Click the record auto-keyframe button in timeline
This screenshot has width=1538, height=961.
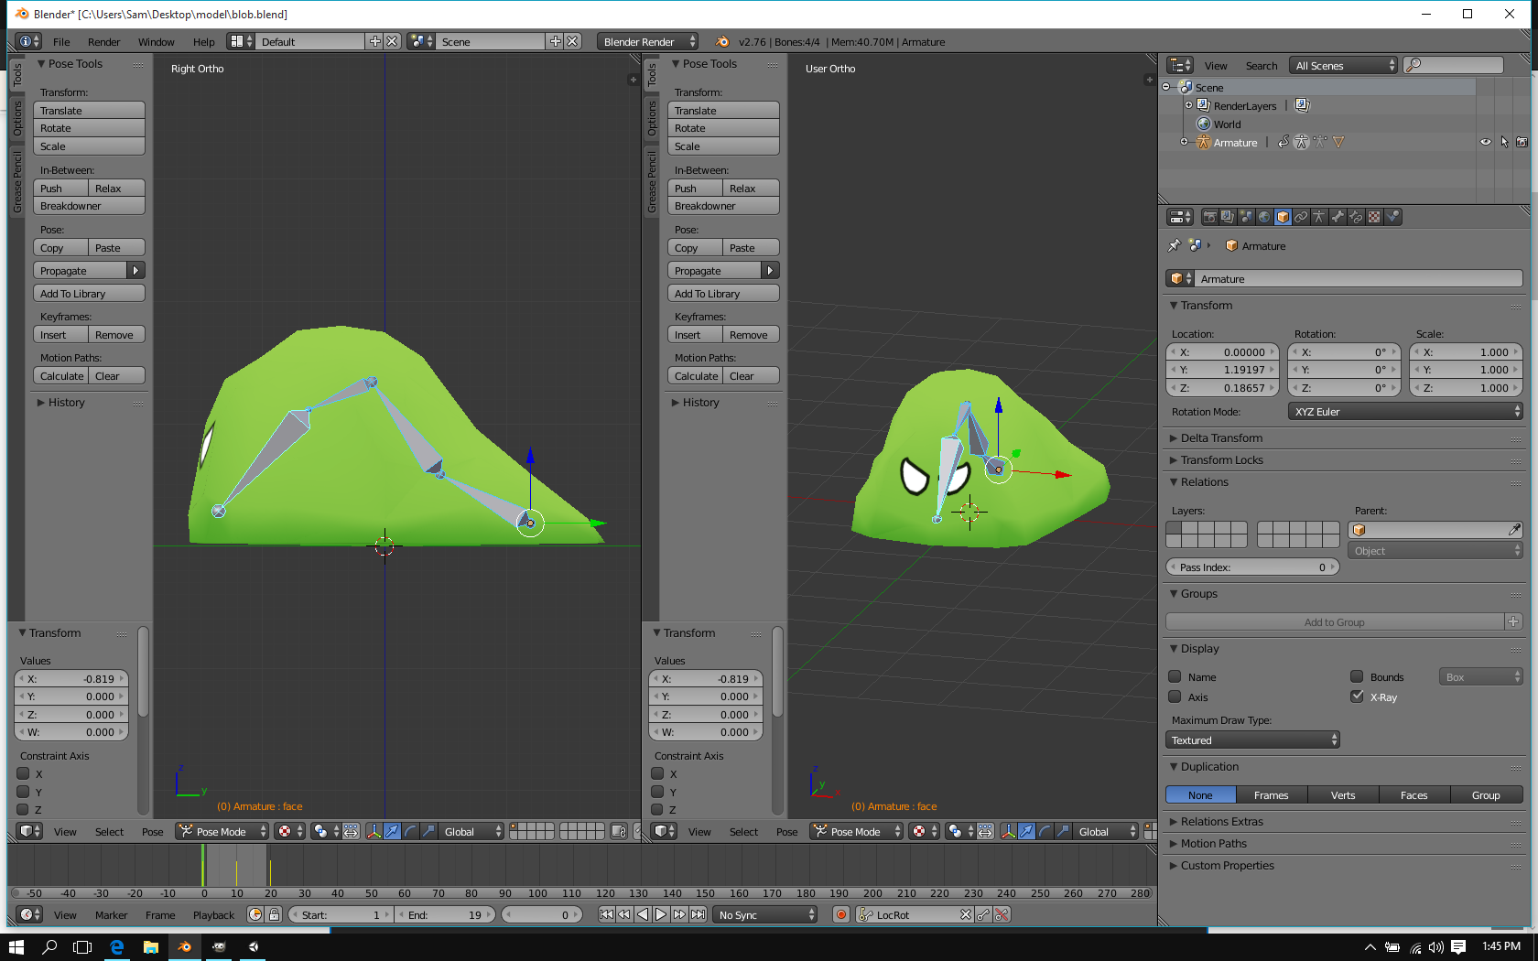tap(841, 914)
